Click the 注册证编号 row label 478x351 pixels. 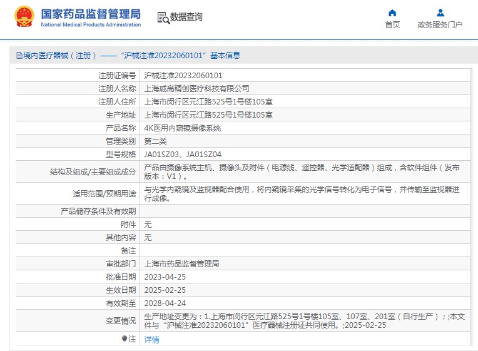117,75
